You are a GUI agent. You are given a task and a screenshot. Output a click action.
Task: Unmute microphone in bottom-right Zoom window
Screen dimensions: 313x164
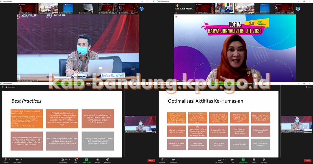162,160
